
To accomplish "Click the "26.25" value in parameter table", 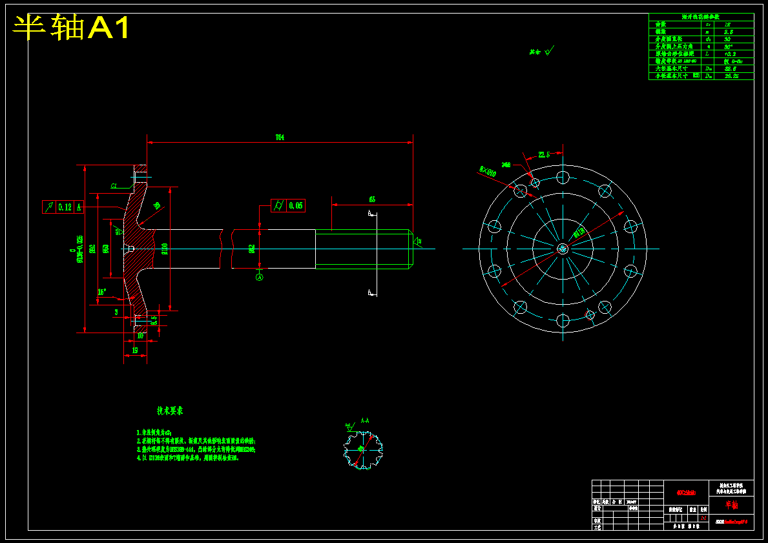I will [x=731, y=76].
